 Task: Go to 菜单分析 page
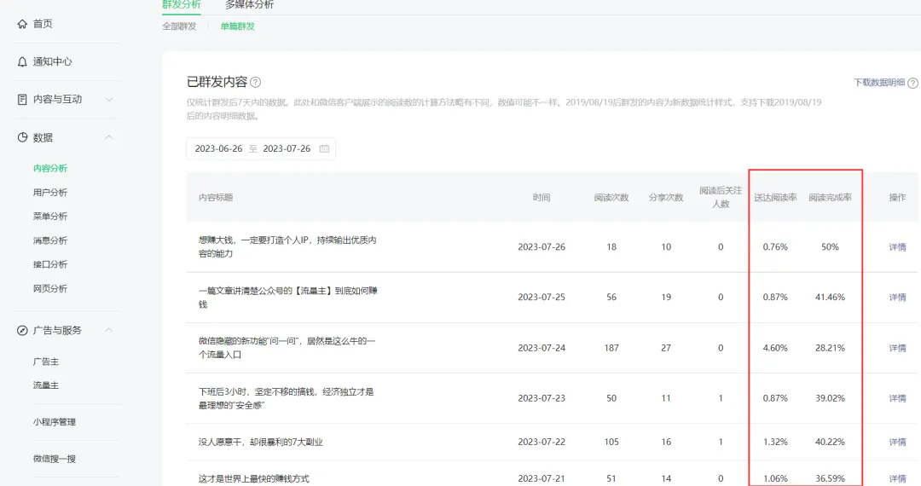point(50,217)
